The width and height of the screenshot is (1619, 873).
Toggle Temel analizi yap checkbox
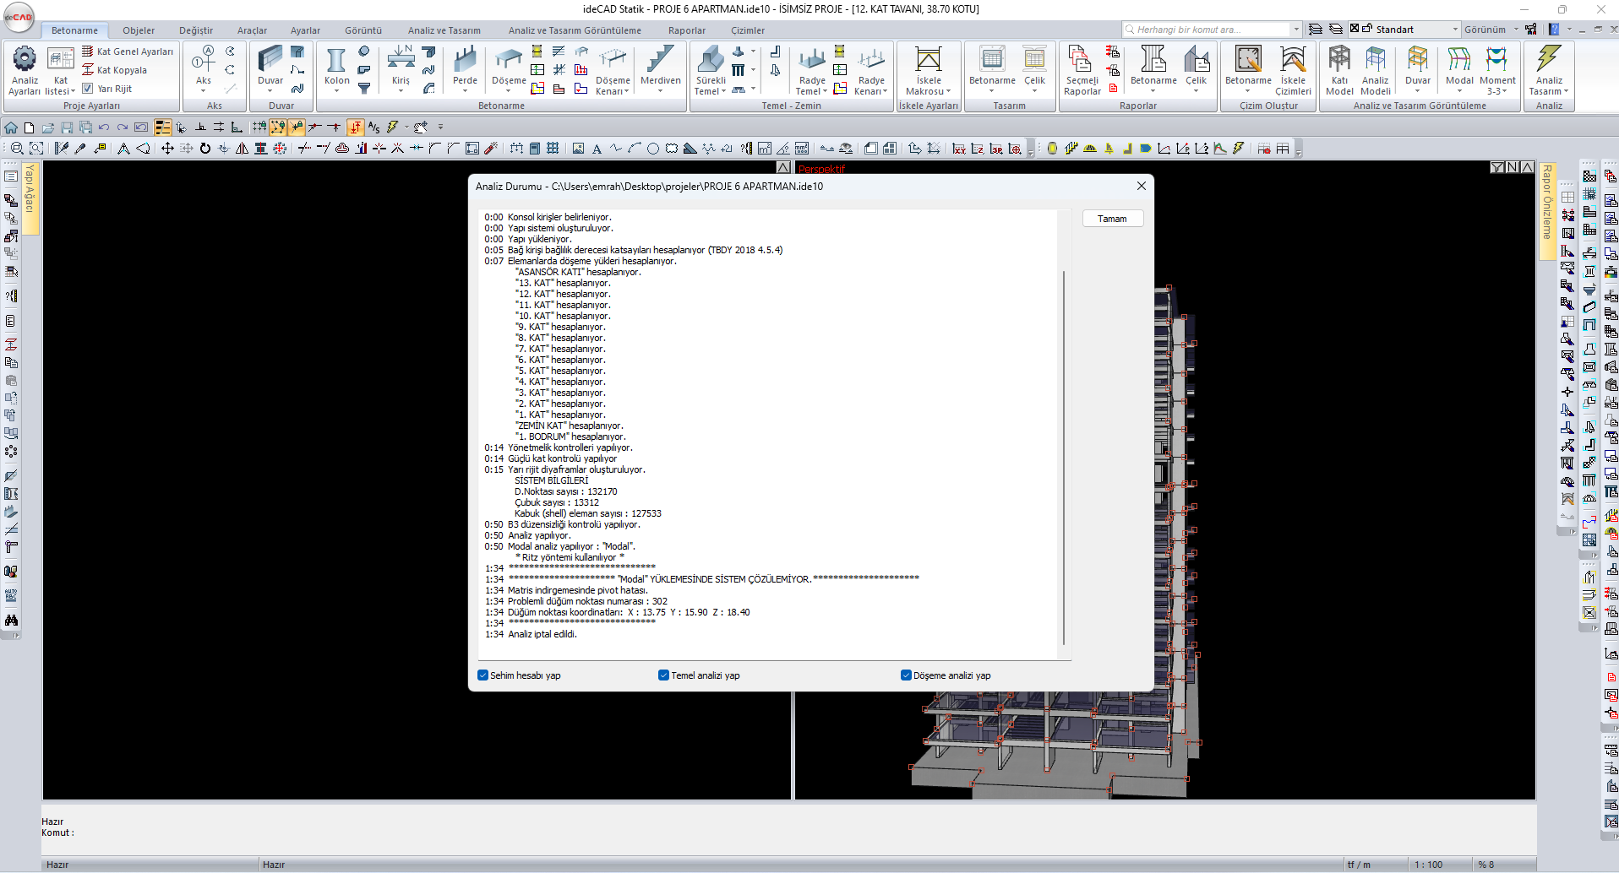click(x=664, y=675)
